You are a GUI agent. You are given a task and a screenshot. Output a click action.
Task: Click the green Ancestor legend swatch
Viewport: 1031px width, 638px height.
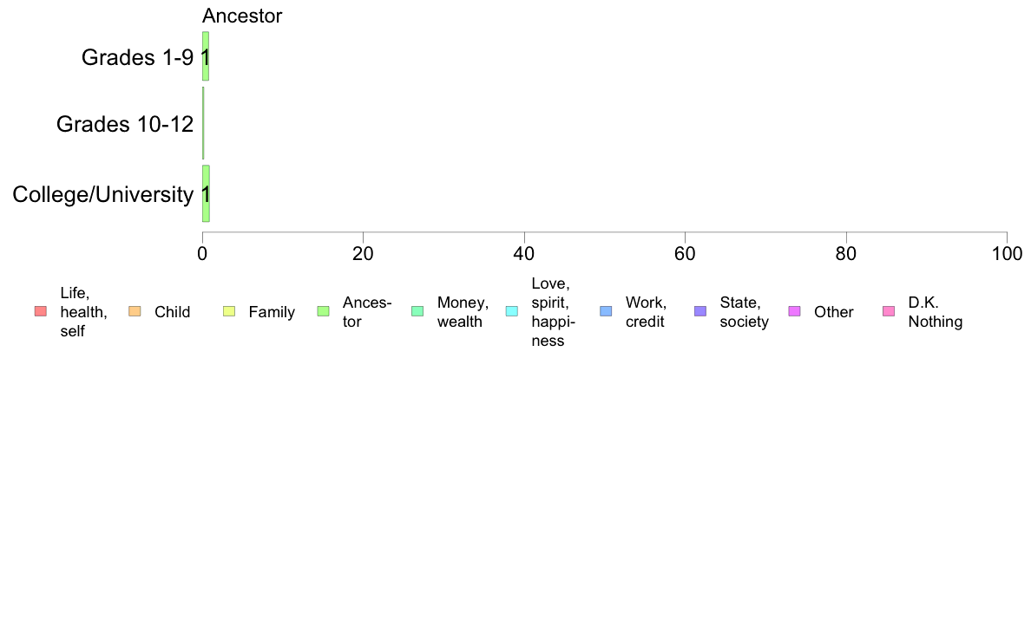(x=324, y=311)
